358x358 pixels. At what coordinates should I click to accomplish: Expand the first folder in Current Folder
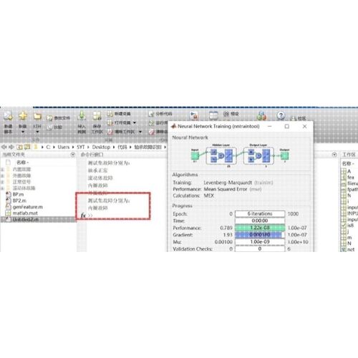coord(2,169)
